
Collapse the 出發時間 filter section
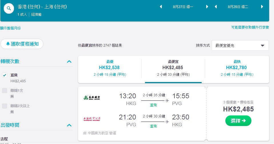pos(69,125)
